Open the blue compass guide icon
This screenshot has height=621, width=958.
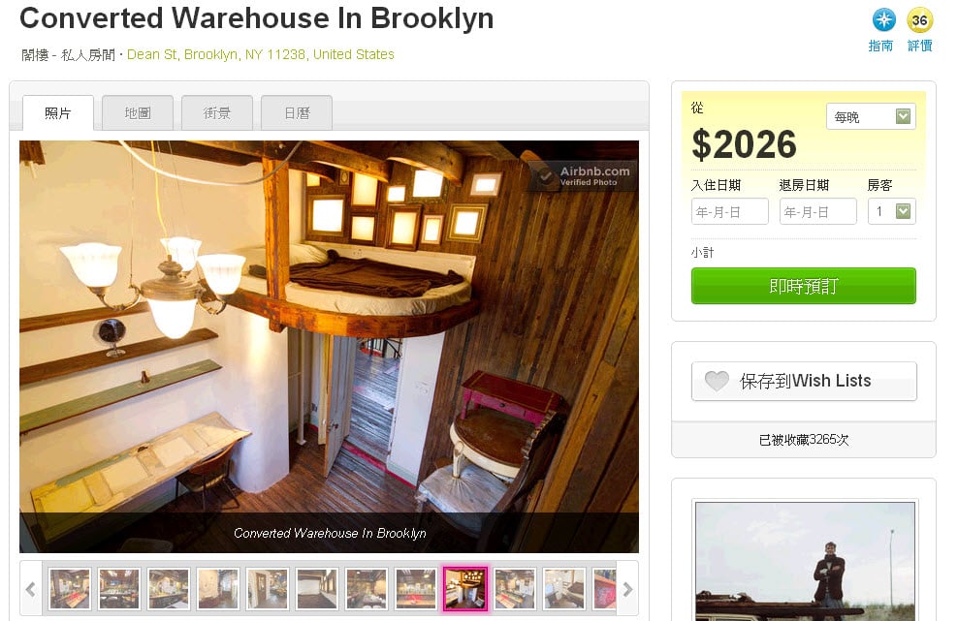tap(883, 20)
